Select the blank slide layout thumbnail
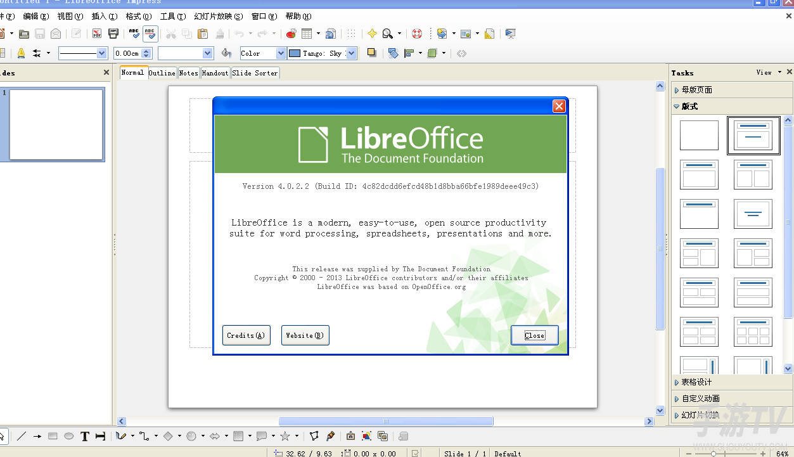 tap(699, 135)
